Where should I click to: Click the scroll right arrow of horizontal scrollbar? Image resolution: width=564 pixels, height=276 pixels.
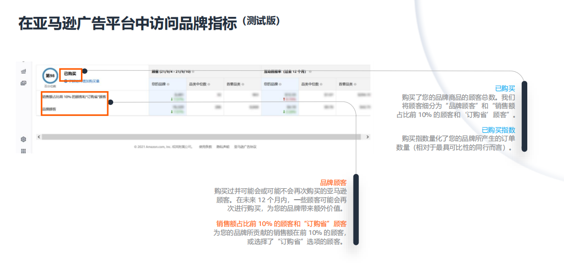click(367, 137)
